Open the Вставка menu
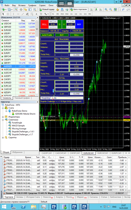Screen dimensions: 131x210 22,6
